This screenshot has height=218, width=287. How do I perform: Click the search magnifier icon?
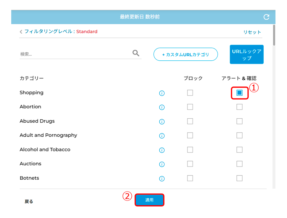136,53
